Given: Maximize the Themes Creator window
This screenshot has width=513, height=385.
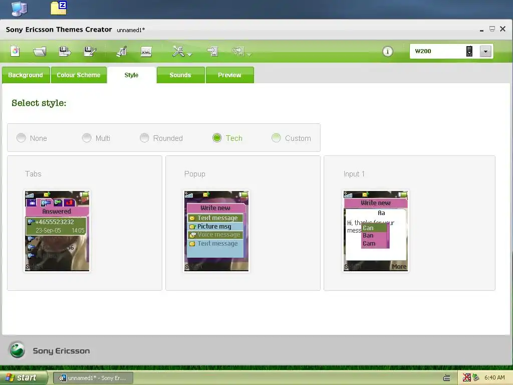Looking at the screenshot, I should point(492,29).
